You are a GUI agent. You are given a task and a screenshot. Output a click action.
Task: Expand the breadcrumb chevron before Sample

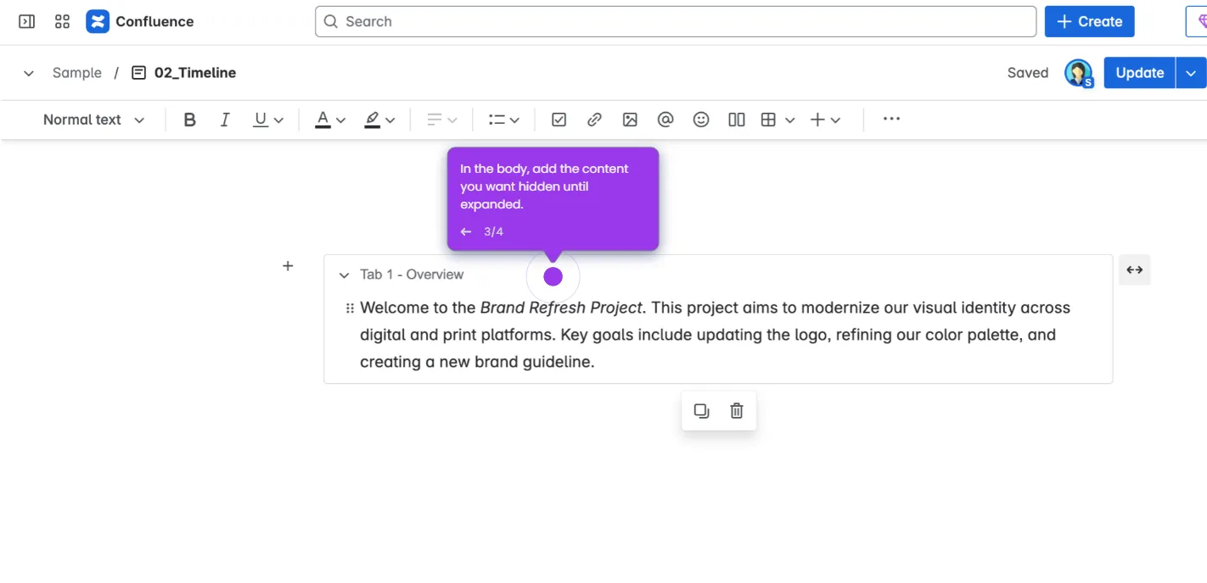tap(29, 73)
